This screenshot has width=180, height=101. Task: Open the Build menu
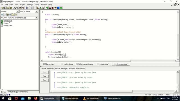click(x=16, y=5)
